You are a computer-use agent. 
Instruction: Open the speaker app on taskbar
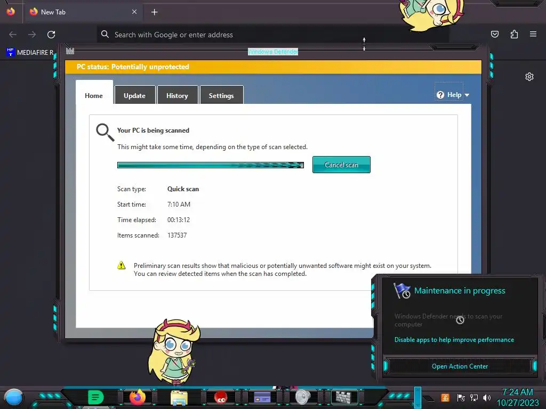coord(302,397)
